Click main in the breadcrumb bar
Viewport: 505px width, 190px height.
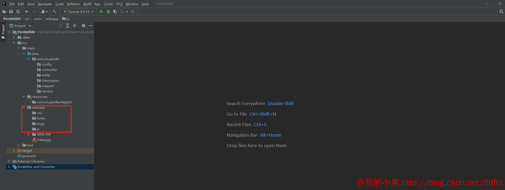click(38, 19)
